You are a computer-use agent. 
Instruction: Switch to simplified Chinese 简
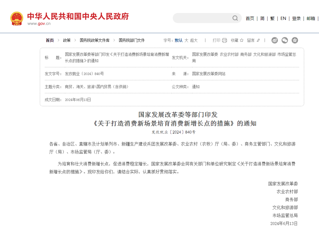pos(262,19)
